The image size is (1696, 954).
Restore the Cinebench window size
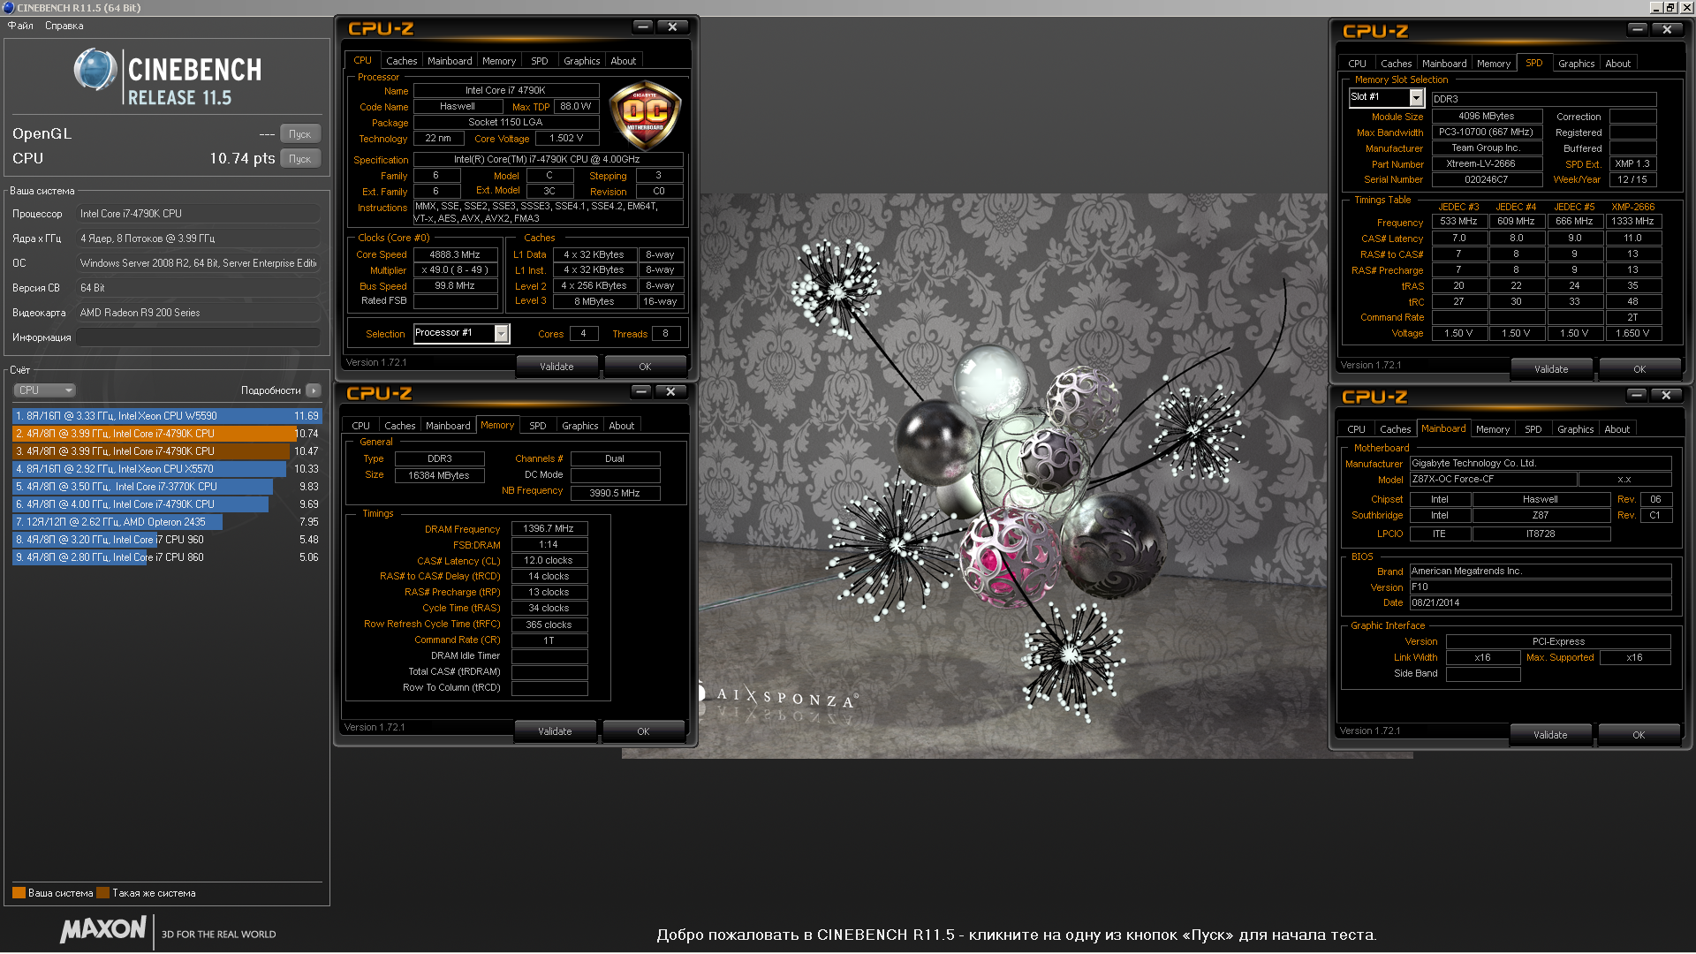pyautogui.click(x=1670, y=7)
